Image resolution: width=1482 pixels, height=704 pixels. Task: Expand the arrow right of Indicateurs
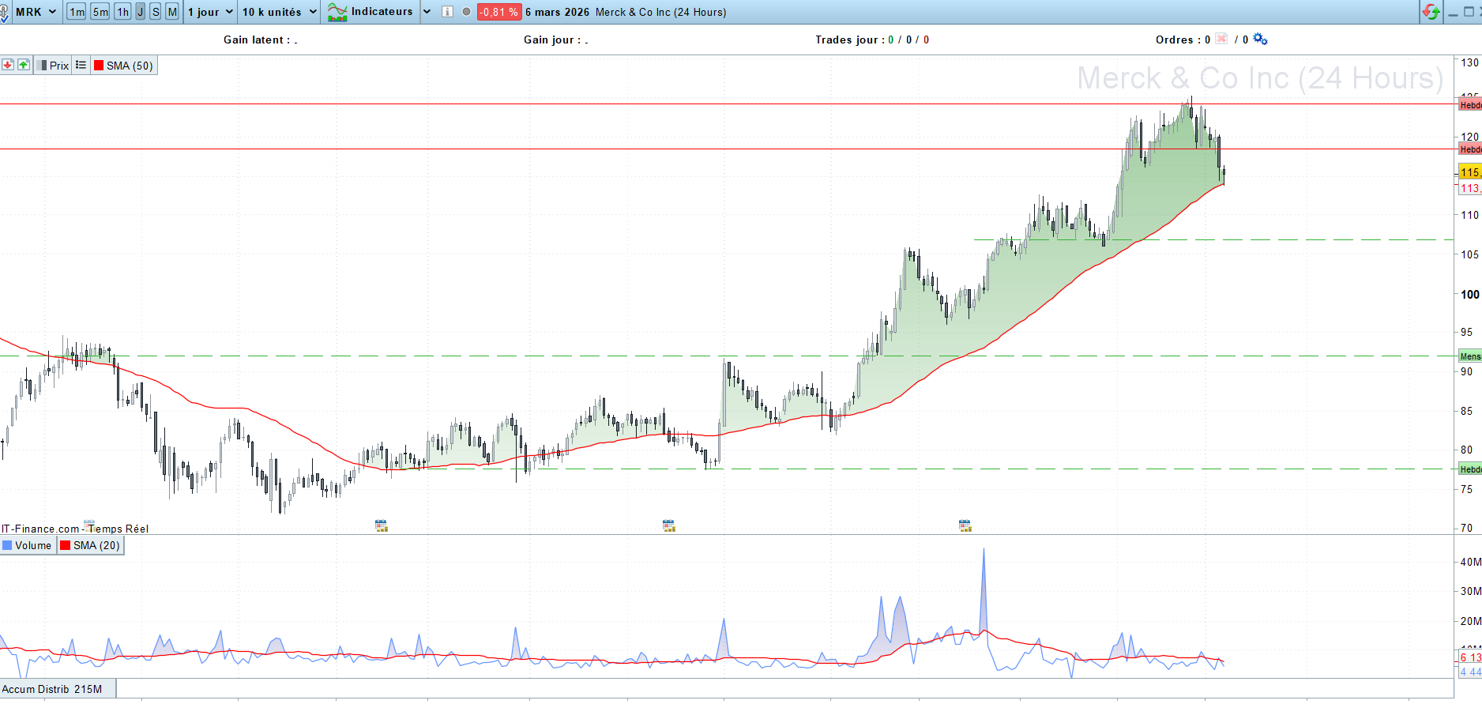click(x=427, y=12)
